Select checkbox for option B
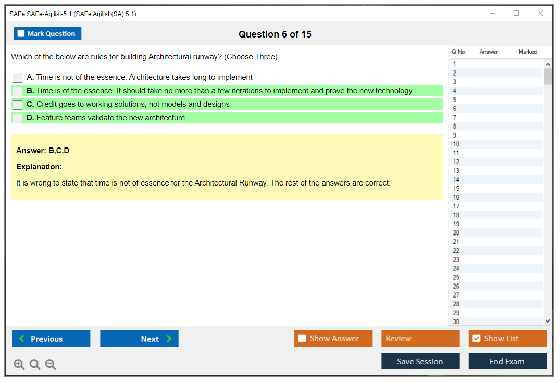The height and width of the screenshot is (383, 560). tap(18, 91)
